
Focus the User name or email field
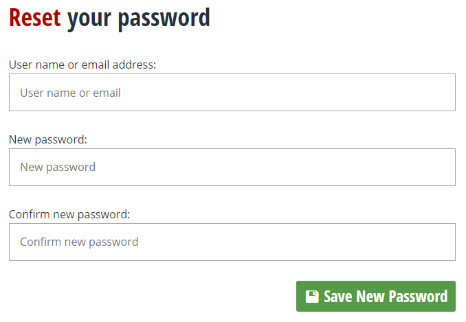pyautogui.click(x=232, y=93)
